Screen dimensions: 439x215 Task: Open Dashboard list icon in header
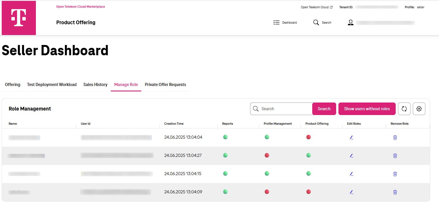click(276, 22)
